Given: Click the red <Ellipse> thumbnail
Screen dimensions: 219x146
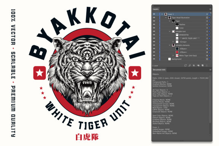Looking at the screenshot, I should tap(177, 52).
